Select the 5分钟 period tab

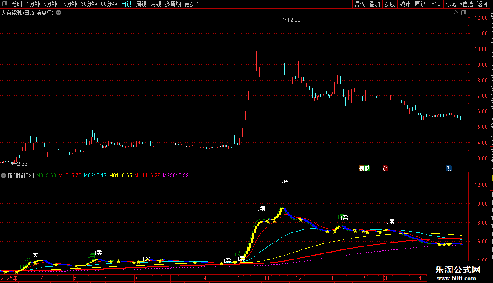[x=50, y=4]
